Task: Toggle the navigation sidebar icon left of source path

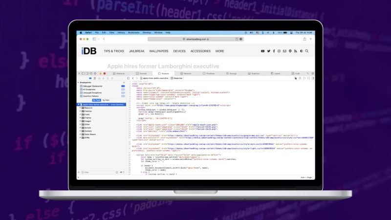Action: 129,78
